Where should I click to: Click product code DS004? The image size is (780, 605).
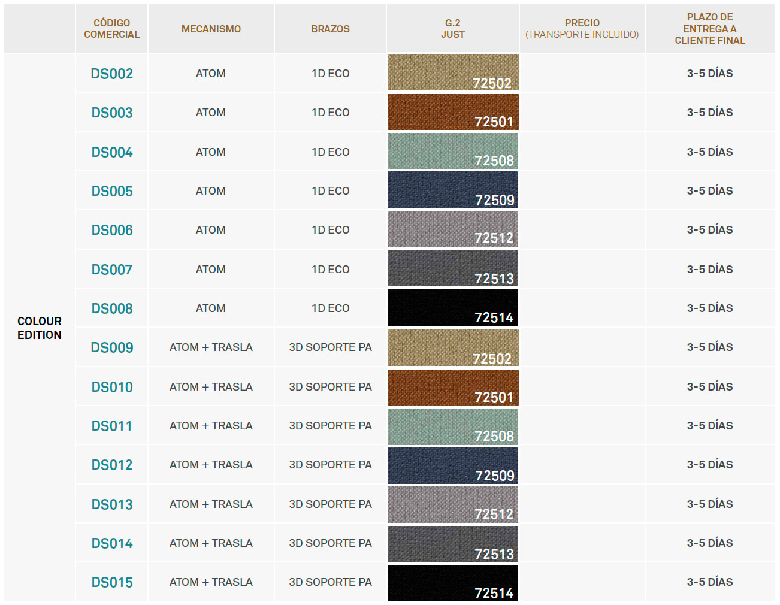tap(112, 152)
